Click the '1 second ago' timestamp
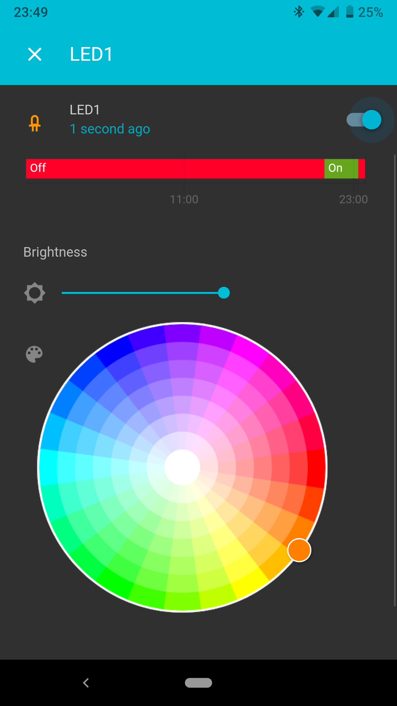Viewport: 397px width, 706px height. pos(110,129)
